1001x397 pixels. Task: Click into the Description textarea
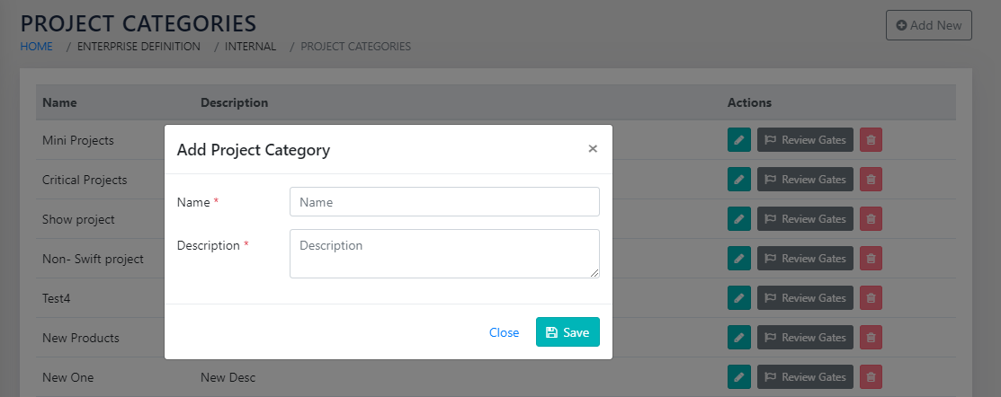[x=444, y=253]
